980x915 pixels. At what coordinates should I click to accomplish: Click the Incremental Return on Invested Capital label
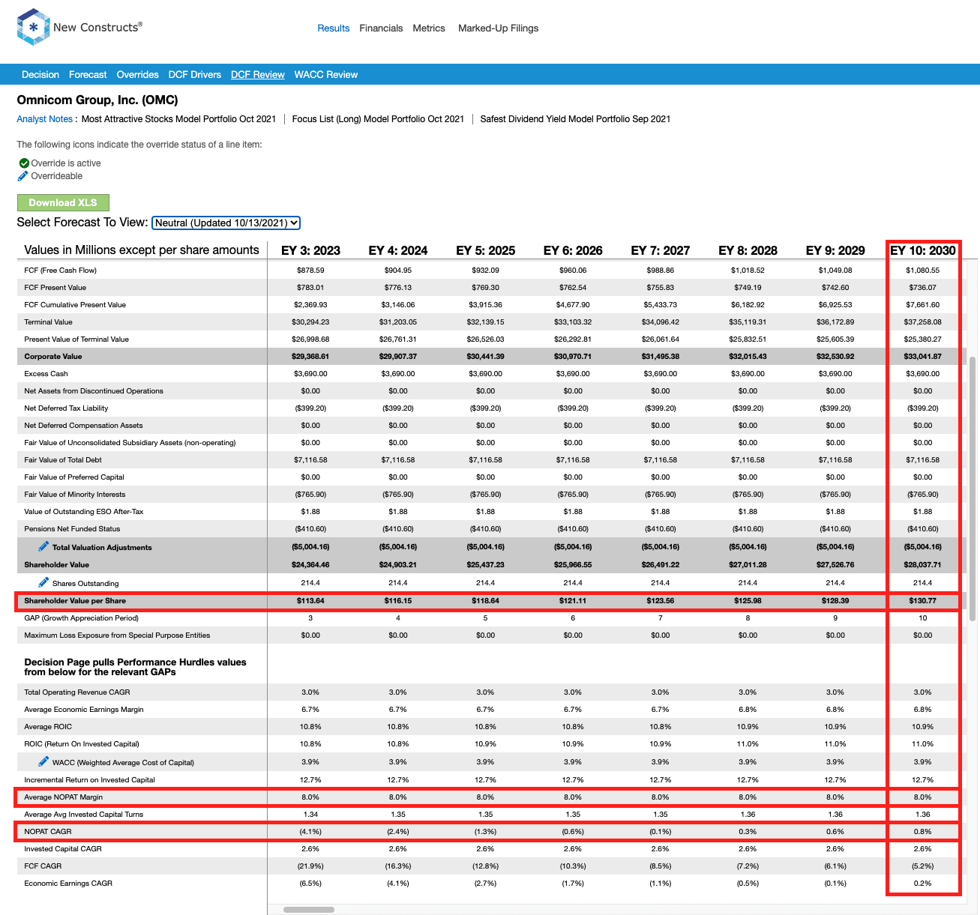click(90, 780)
